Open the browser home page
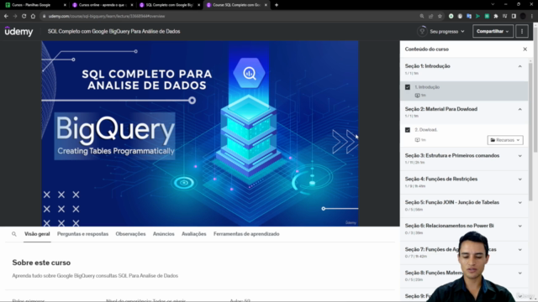The height and width of the screenshot is (302, 538). coord(33,16)
